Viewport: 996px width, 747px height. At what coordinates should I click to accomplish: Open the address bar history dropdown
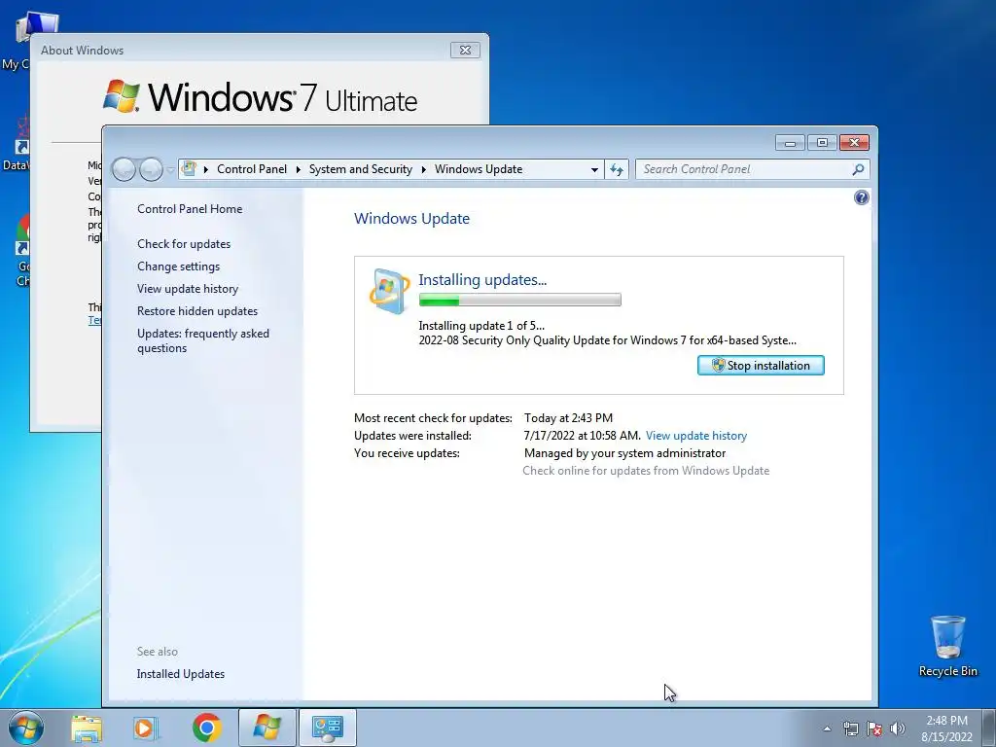pos(594,169)
